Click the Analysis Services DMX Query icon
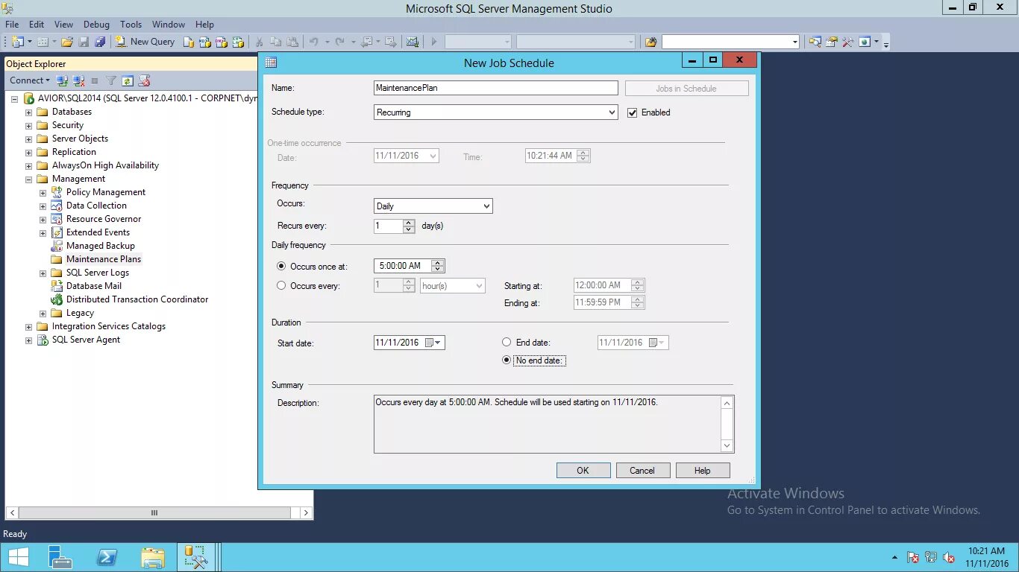The height and width of the screenshot is (572, 1019). (x=222, y=42)
